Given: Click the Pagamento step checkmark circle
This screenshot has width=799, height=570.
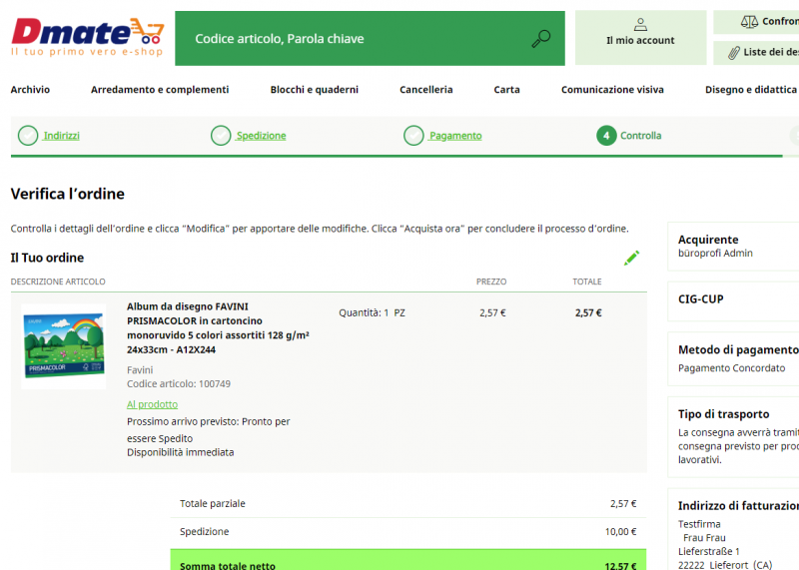Looking at the screenshot, I should coord(413,136).
